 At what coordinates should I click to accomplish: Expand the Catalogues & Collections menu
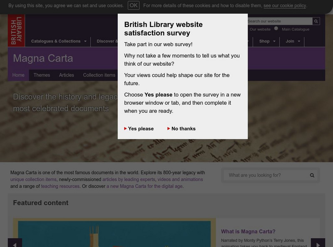tap(59, 41)
